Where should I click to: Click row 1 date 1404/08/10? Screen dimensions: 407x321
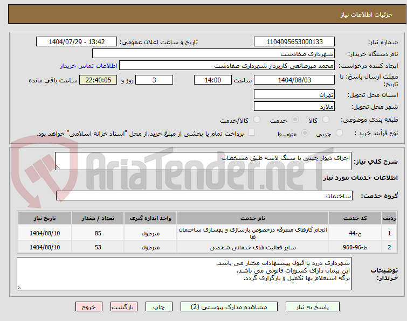(45, 233)
